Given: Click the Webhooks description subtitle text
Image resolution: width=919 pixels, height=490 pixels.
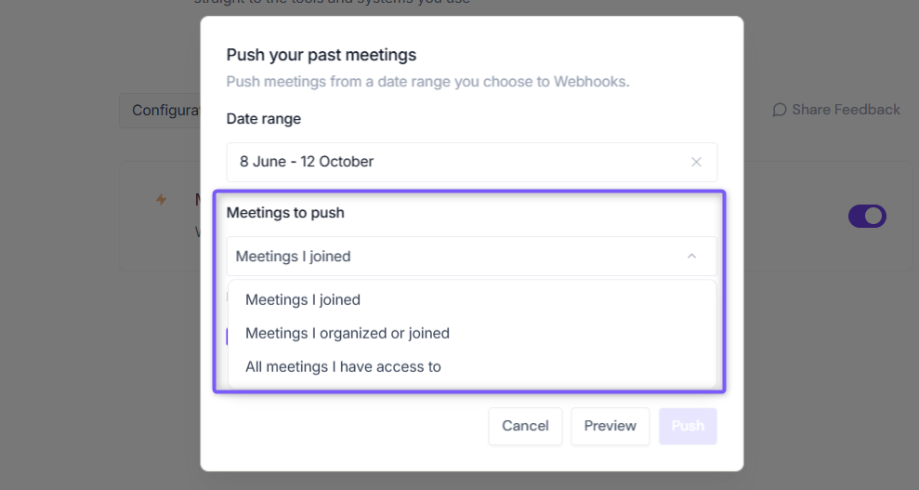Looking at the screenshot, I should tap(427, 82).
